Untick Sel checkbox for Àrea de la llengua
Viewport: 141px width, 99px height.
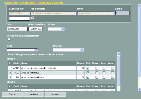coord(88,73)
